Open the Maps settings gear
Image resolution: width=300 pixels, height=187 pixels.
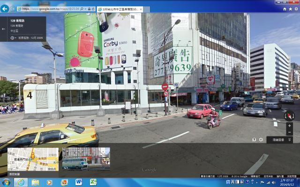point(261,139)
